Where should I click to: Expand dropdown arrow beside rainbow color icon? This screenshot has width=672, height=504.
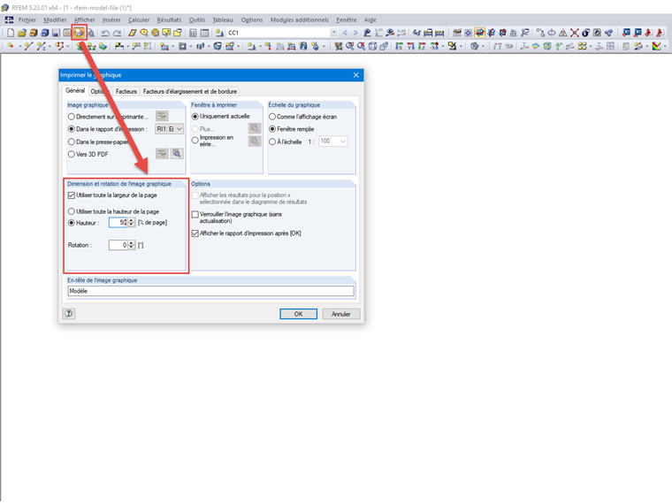[665, 46]
